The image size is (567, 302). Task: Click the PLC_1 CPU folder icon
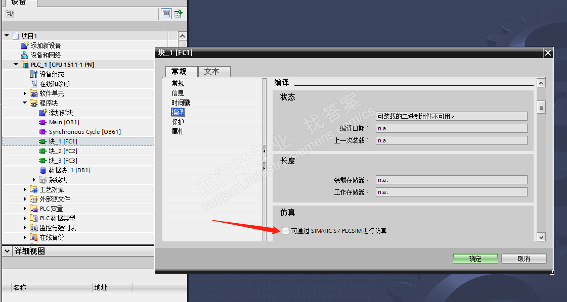point(25,65)
